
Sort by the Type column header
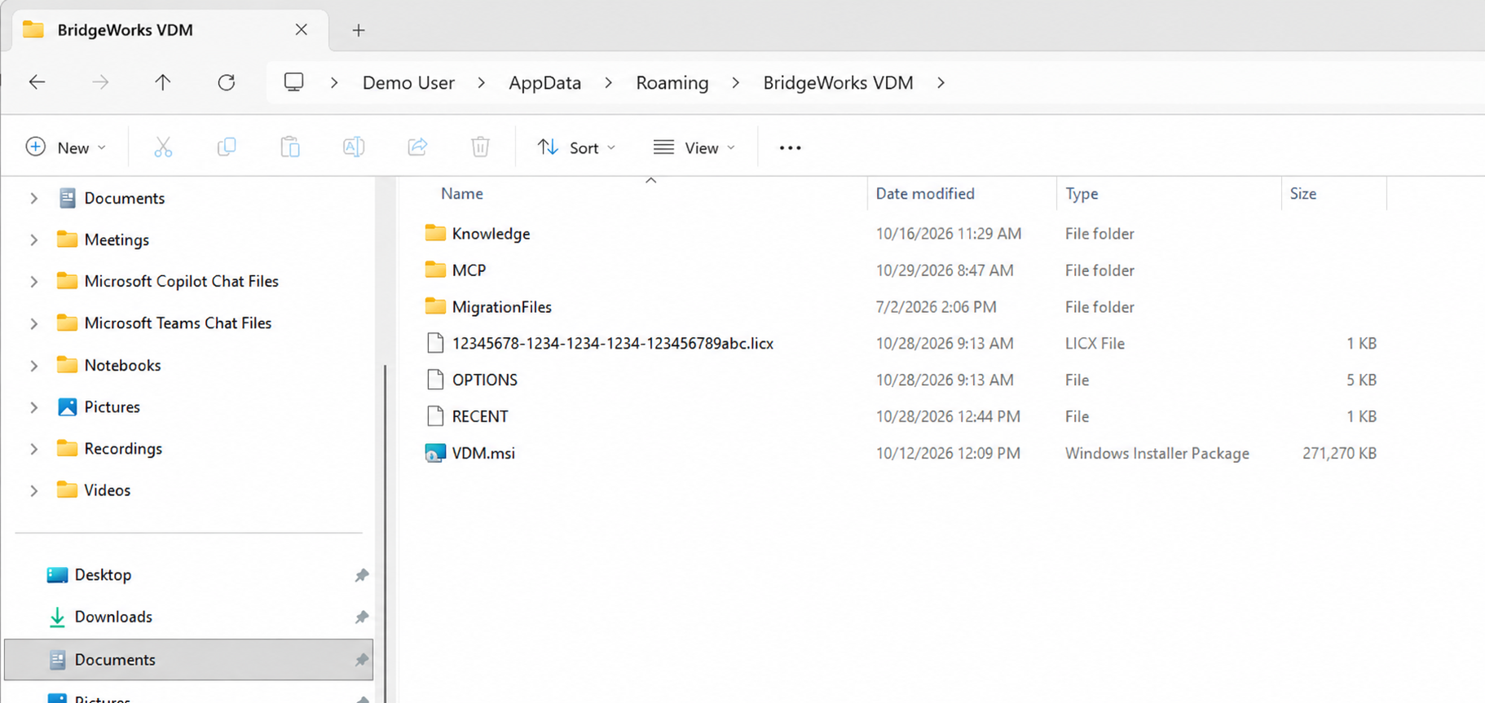(x=1082, y=194)
